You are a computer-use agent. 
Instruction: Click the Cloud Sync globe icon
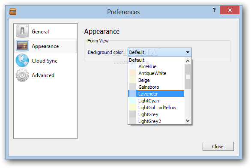click(x=22, y=60)
